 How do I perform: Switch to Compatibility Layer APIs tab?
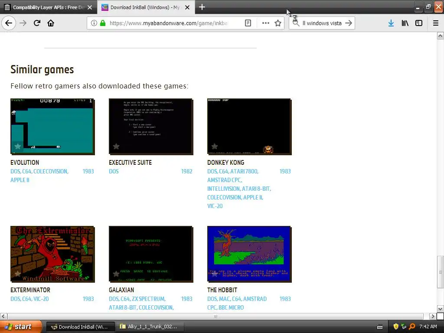tap(48, 7)
